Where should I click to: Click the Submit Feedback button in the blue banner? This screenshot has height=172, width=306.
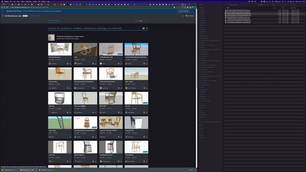coord(184,11)
